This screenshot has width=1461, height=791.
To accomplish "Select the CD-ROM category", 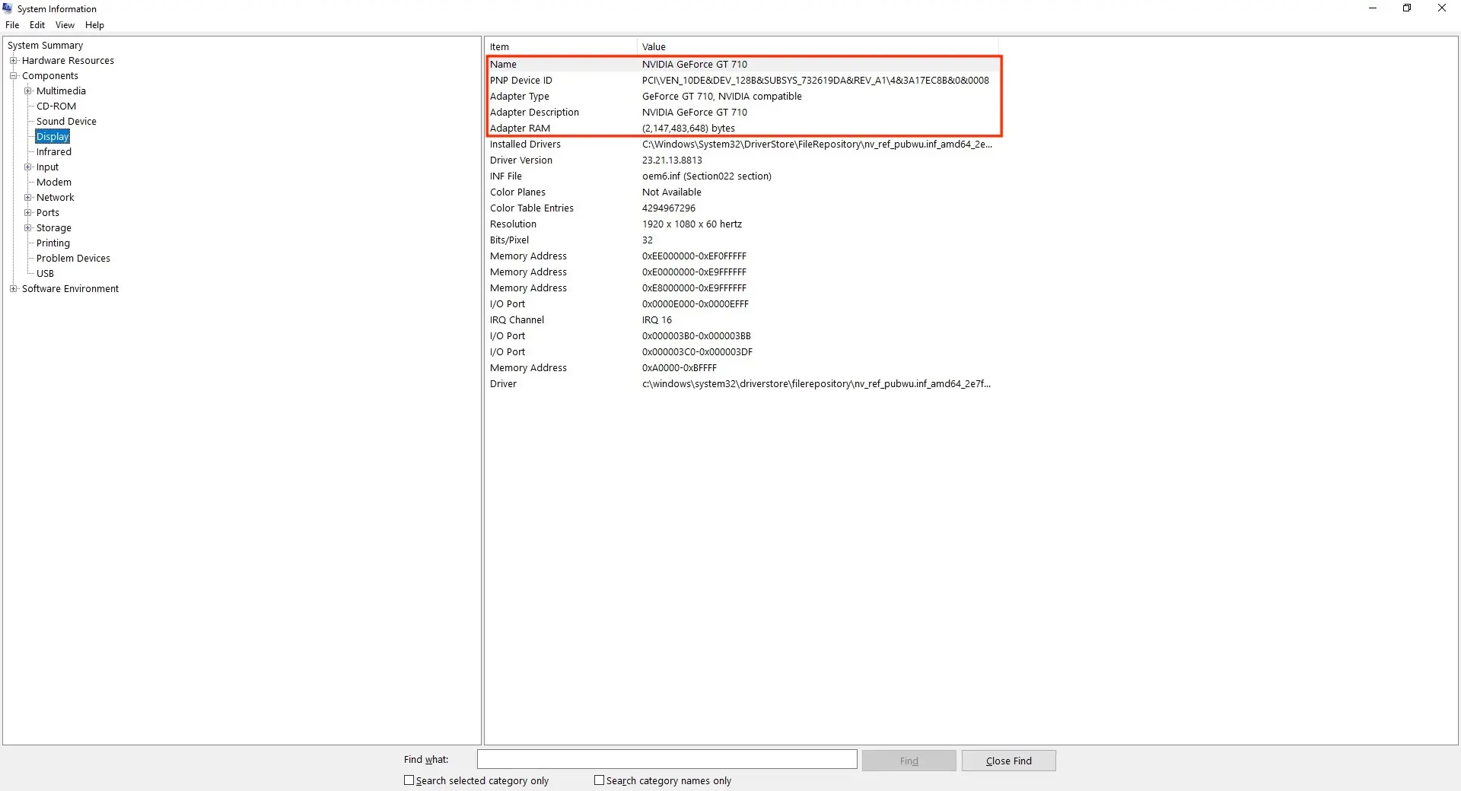I will tap(56, 106).
